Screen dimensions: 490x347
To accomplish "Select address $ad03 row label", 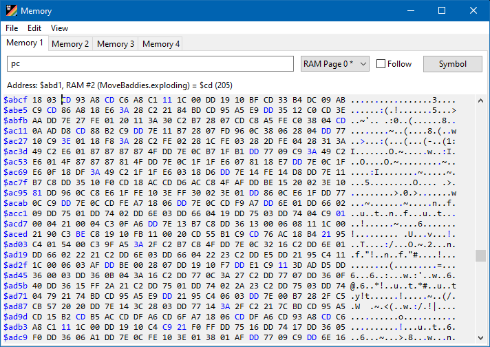I will click(15, 243).
